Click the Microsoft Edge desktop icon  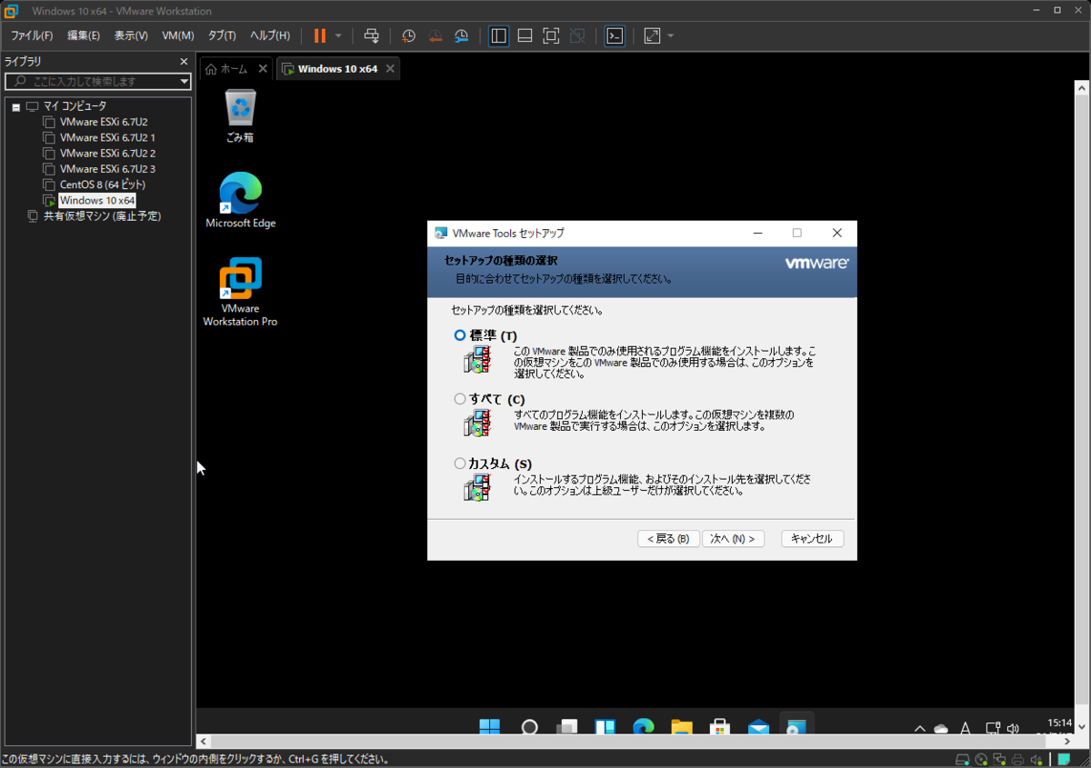tap(240, 200)
